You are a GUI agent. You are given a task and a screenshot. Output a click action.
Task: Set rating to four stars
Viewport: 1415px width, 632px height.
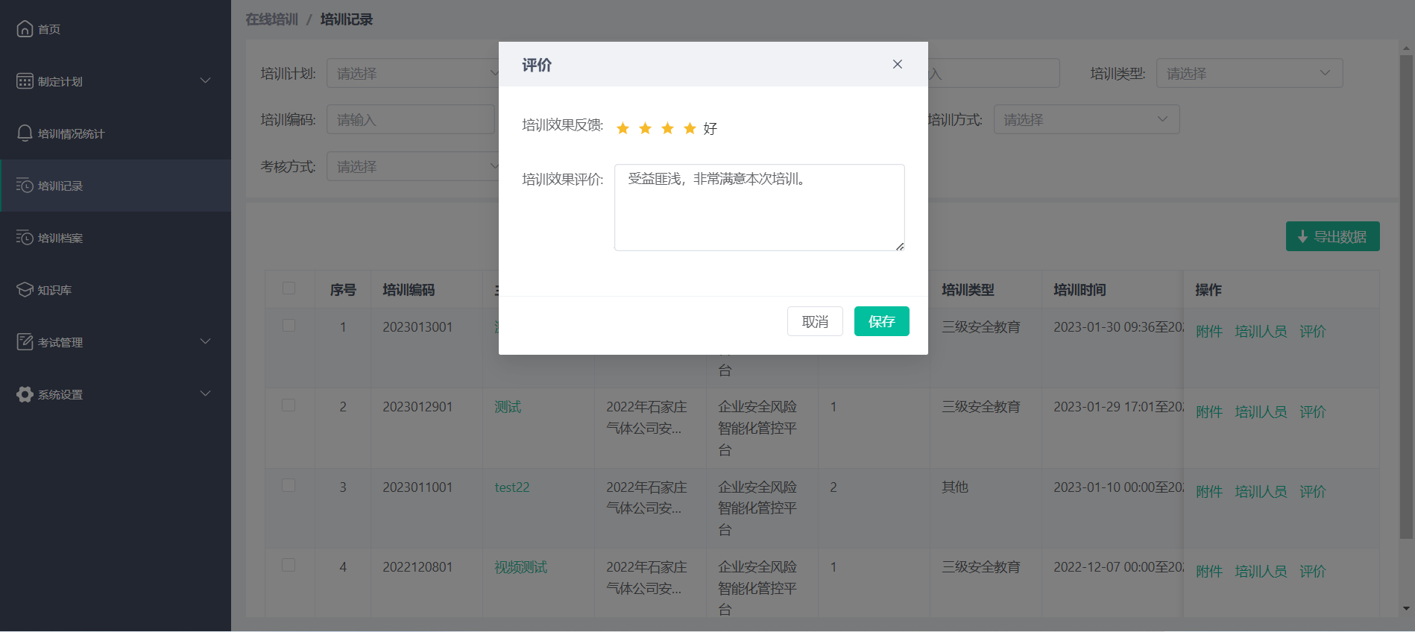coord(690,128)
